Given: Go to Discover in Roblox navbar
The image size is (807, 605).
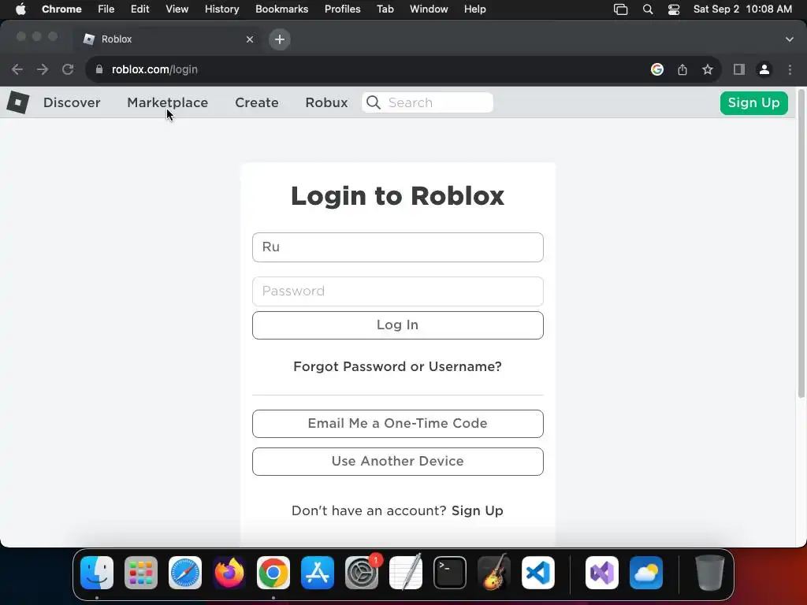Looking at the screenshot, I should (x=72, y=102).
